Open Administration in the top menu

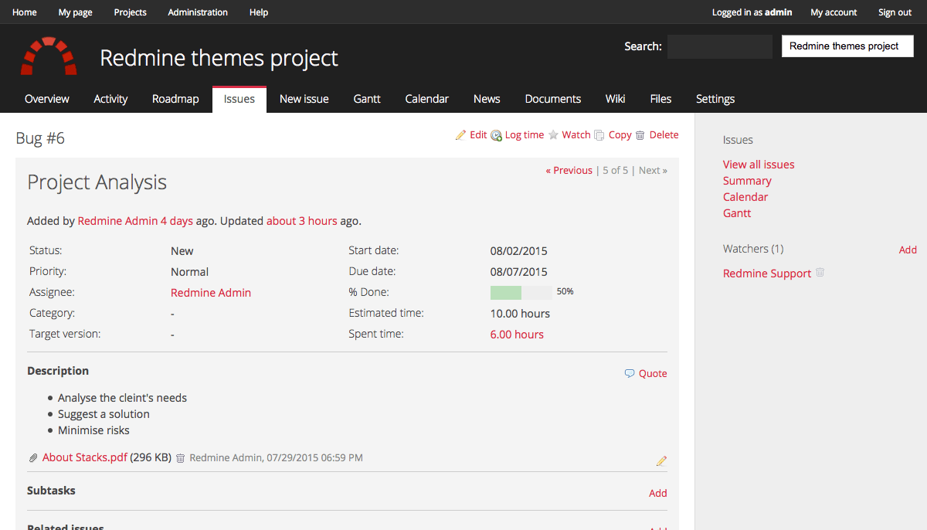click(198, 12)
